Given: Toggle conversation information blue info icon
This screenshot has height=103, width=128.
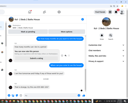Looking at the screenshot, I should (x=82, y=19).
